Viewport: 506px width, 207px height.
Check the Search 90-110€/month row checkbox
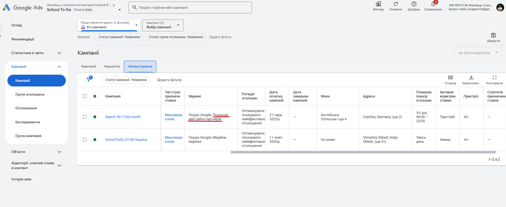pos(84,117)
